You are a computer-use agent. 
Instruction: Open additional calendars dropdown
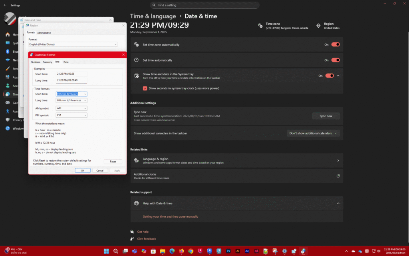click(x=313, y=133)
